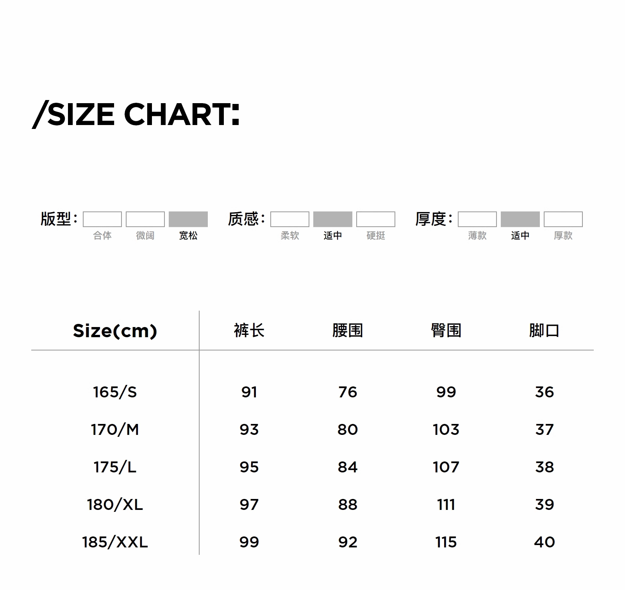Click the 175/L waist value 84
This screenshot has height=590, width=625.
[x=348, y=467]
